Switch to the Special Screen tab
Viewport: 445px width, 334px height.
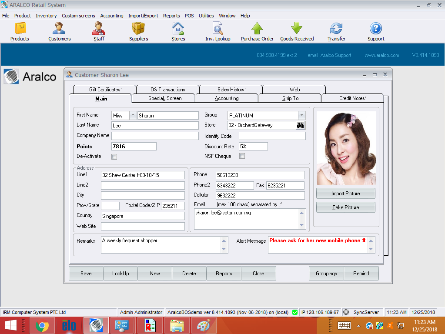[x=164, y=98]
